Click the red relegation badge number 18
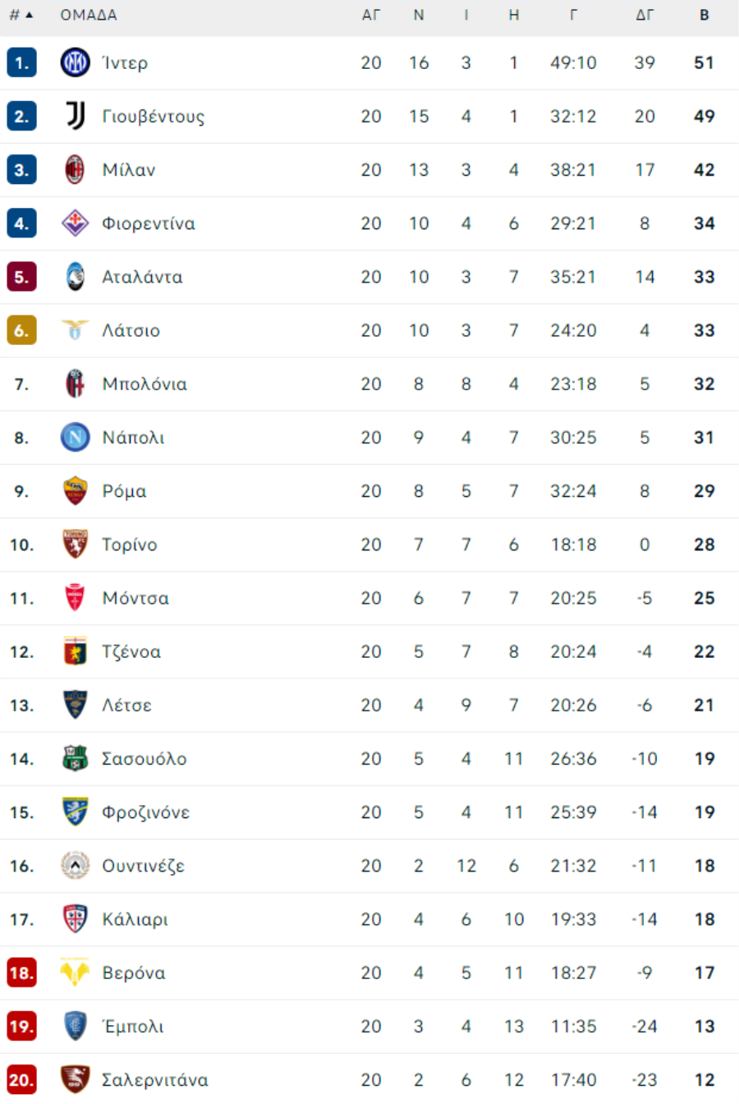 click(x=21, y=973)
